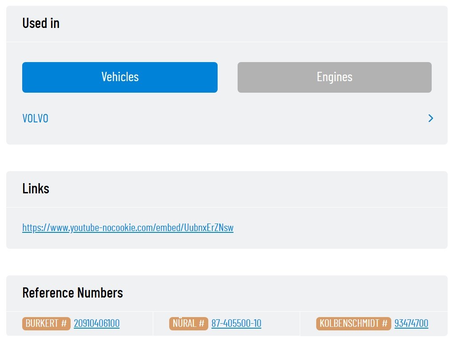Image resolution: width=453 pixels, height=349 pixels.
Task: Click the BURKERT # manufacturer badge
Action: click(x=46, y=323)
